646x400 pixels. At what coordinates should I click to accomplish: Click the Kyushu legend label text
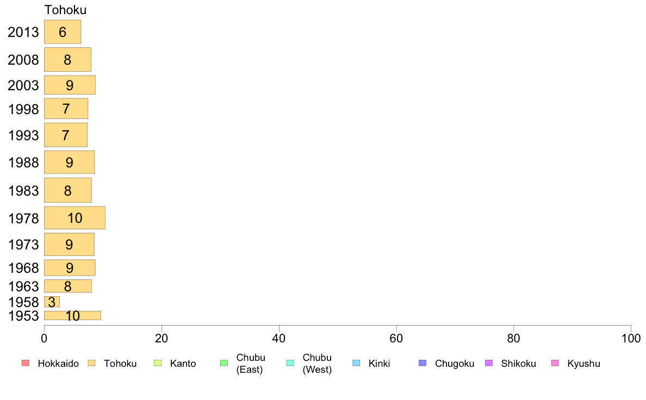pyautogui.click(x=583, y=364)
